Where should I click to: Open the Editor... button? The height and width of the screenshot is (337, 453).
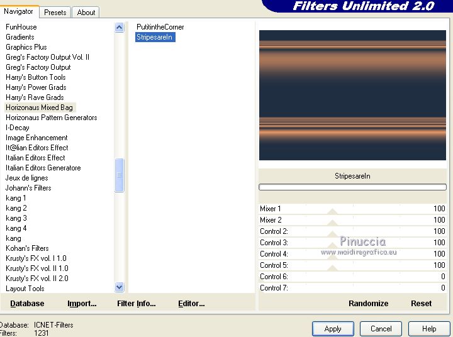tap(191, 304)
